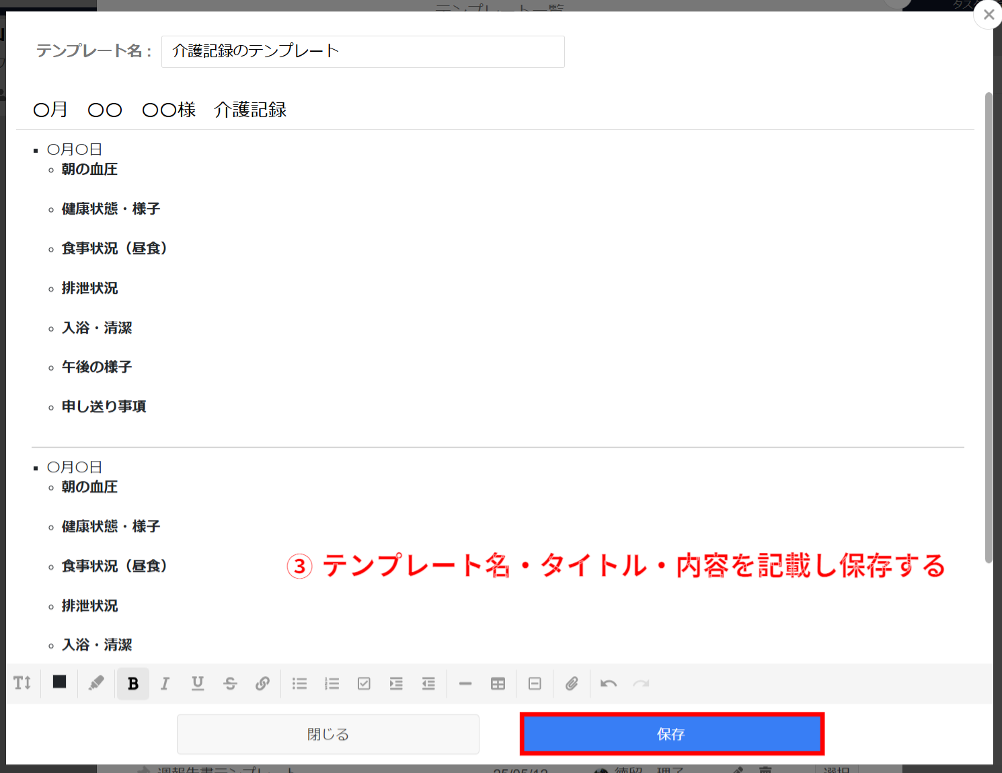
Task: Open the text color swatch
Action: point(59,684)
